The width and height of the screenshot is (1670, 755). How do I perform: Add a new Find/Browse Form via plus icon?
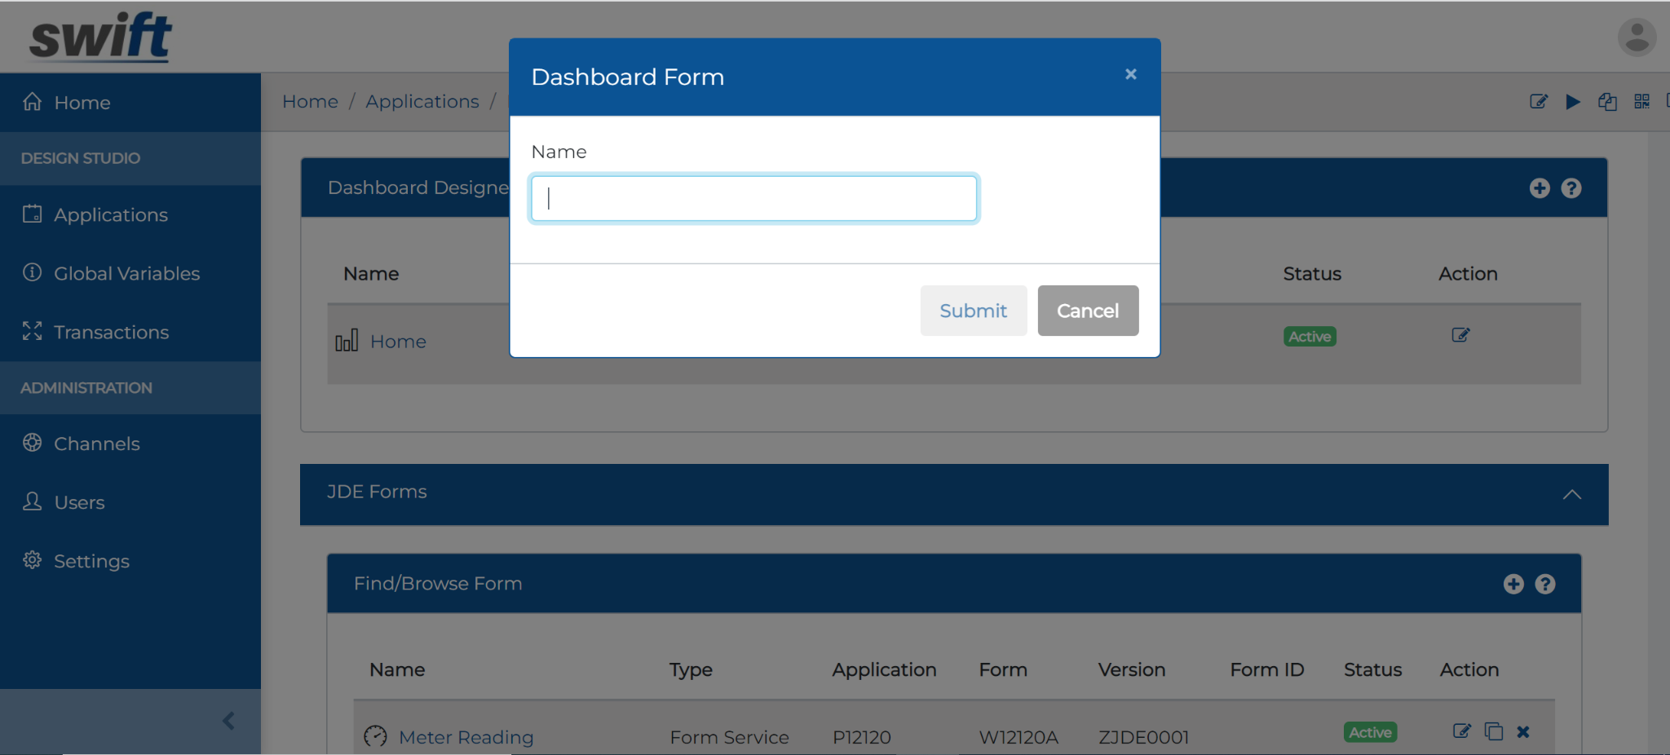(1513, 584)
